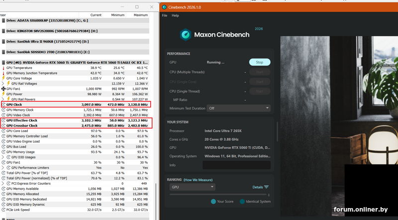Click the Cinebench app icon in title bar
The image size is (398, 220).
(x=164, y=7)
